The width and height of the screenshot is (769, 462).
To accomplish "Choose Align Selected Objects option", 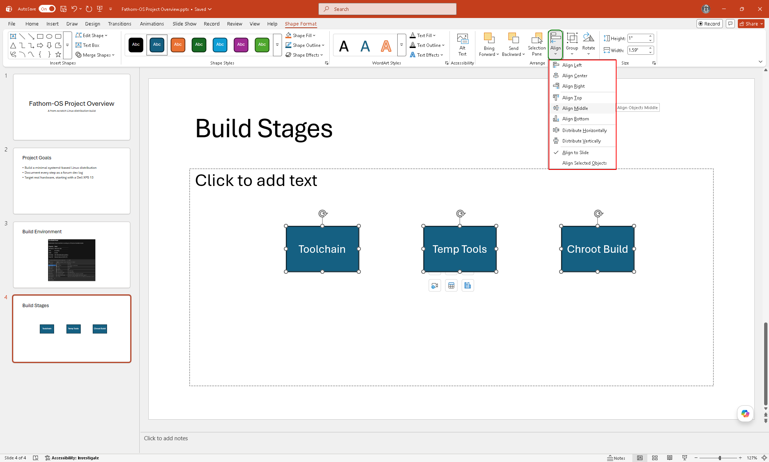I will [x=582, y=163].
